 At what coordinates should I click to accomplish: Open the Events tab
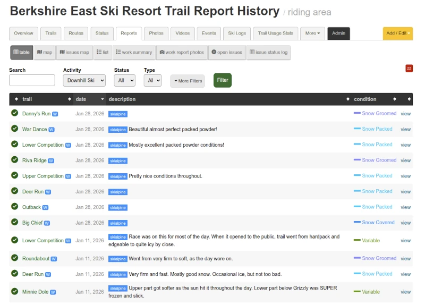[x=209, y=33]
